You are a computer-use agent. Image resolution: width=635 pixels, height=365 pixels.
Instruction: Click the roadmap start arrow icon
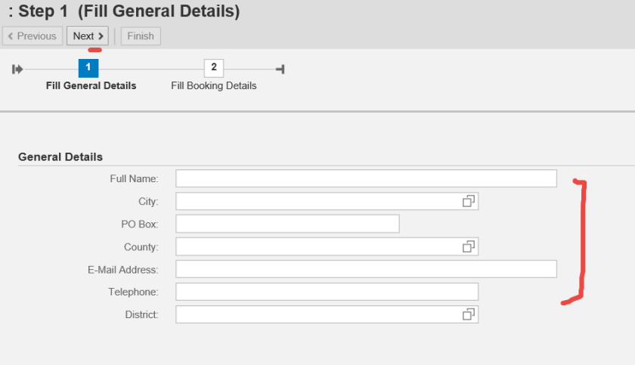[x=17, y=70]
